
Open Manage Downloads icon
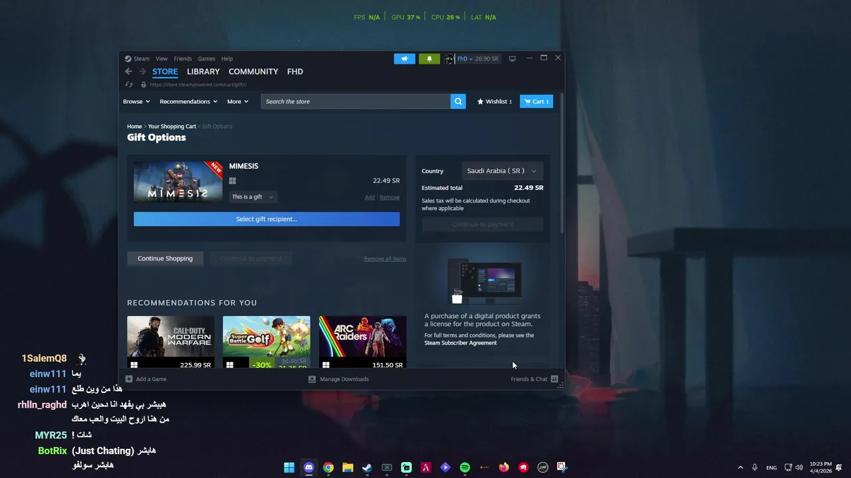coord(312,379)
